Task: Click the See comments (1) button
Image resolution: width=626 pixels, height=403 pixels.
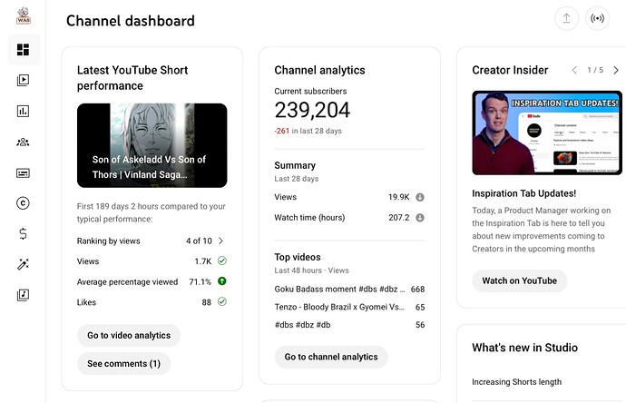Action: point(123,364)
